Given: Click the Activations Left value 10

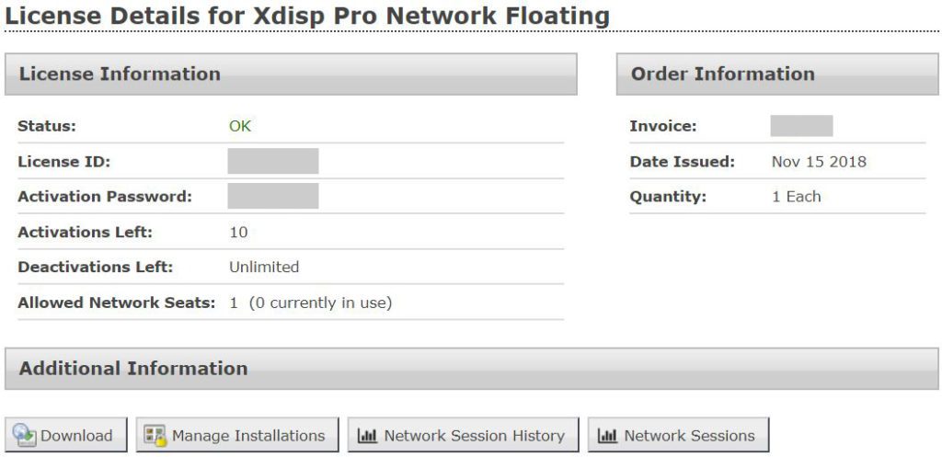Looking at the screenshot, I should point(238,232).
